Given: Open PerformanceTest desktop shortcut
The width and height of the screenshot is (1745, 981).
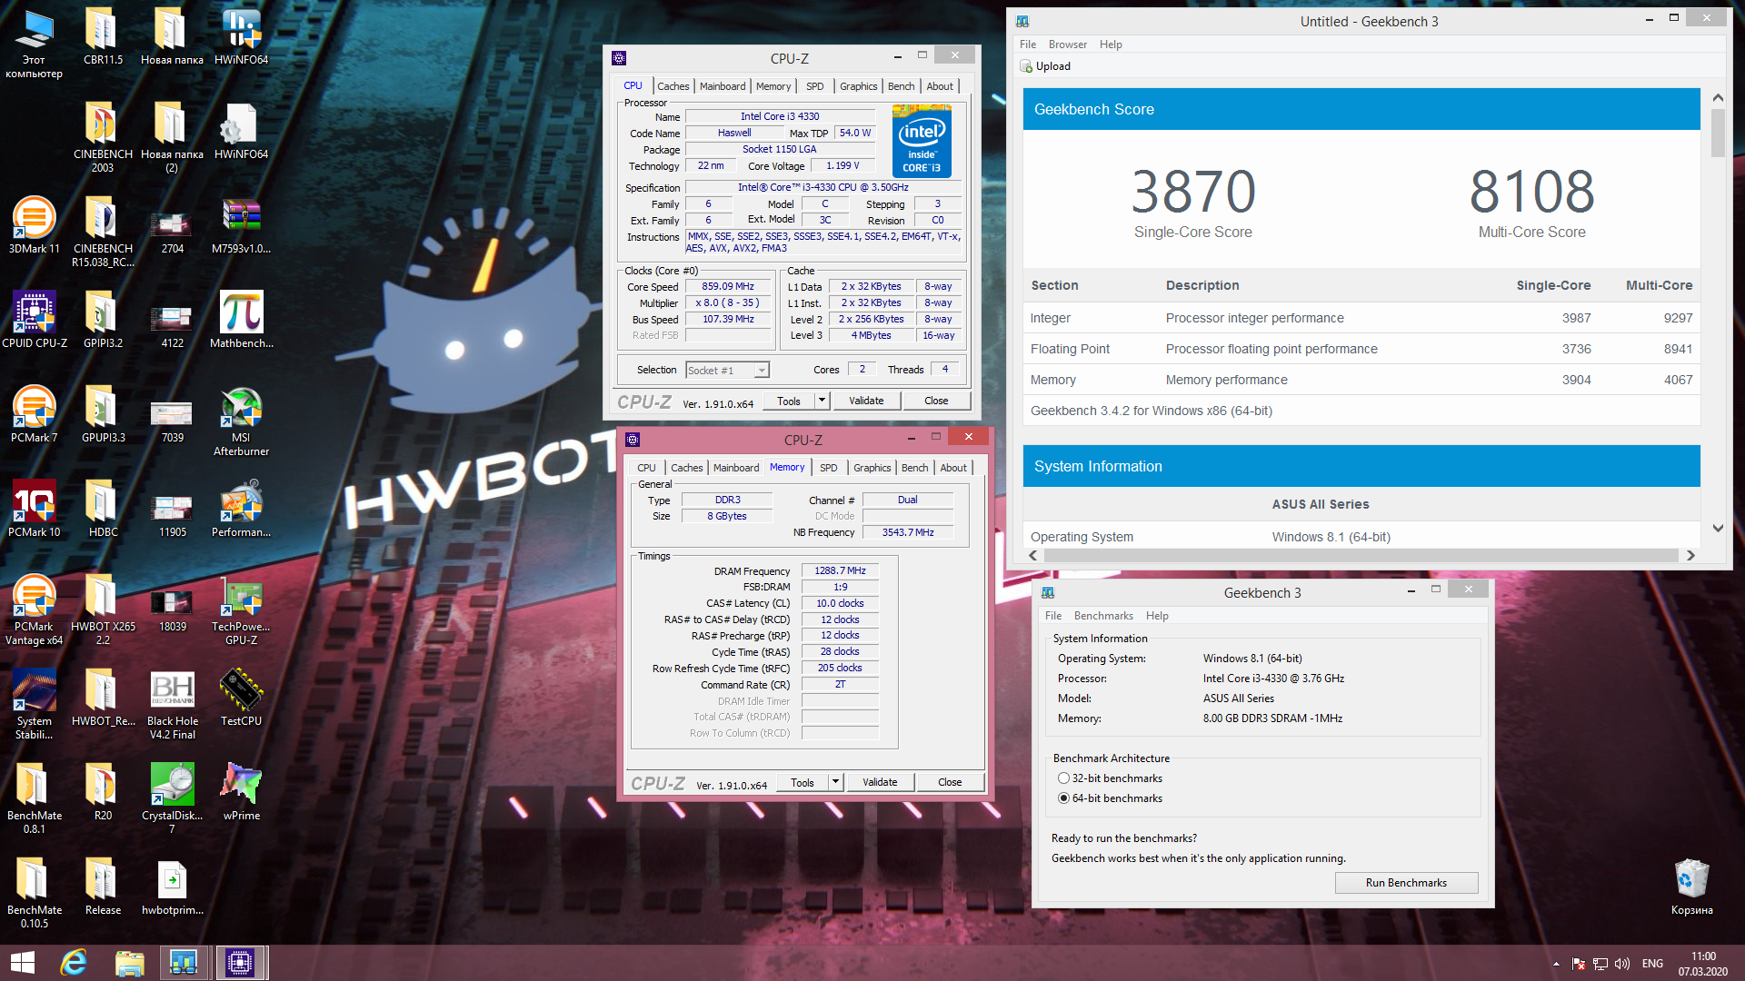Looking at the screenshot, I should pos(241,510).
